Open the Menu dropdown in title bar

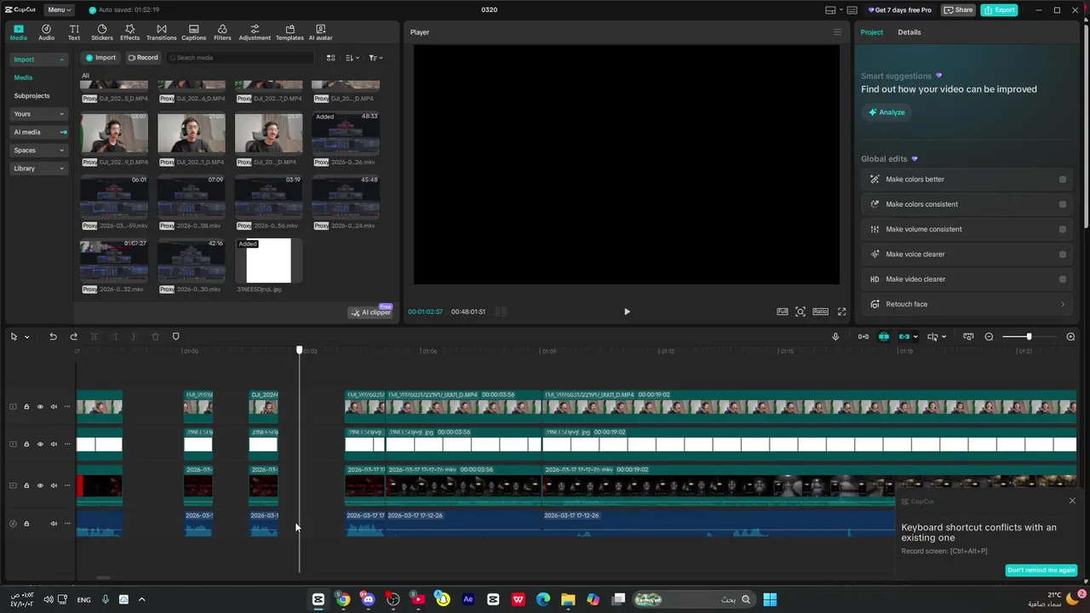[60, 10]
